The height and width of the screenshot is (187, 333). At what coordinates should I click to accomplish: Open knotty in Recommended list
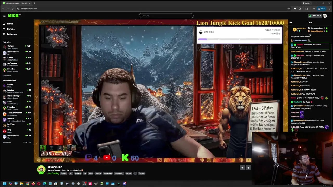[17, 85]
